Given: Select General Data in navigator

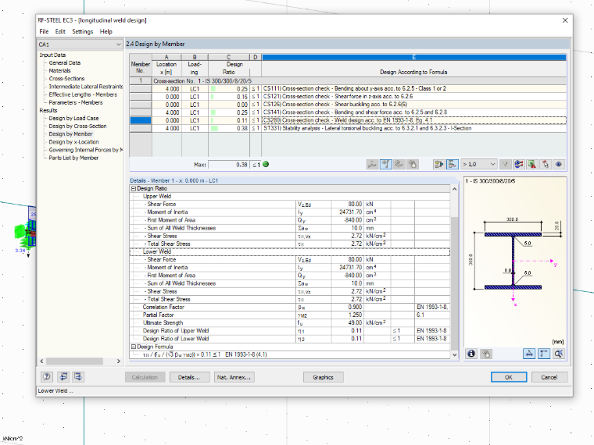Looking at the screenshot, I should [64, 62].
